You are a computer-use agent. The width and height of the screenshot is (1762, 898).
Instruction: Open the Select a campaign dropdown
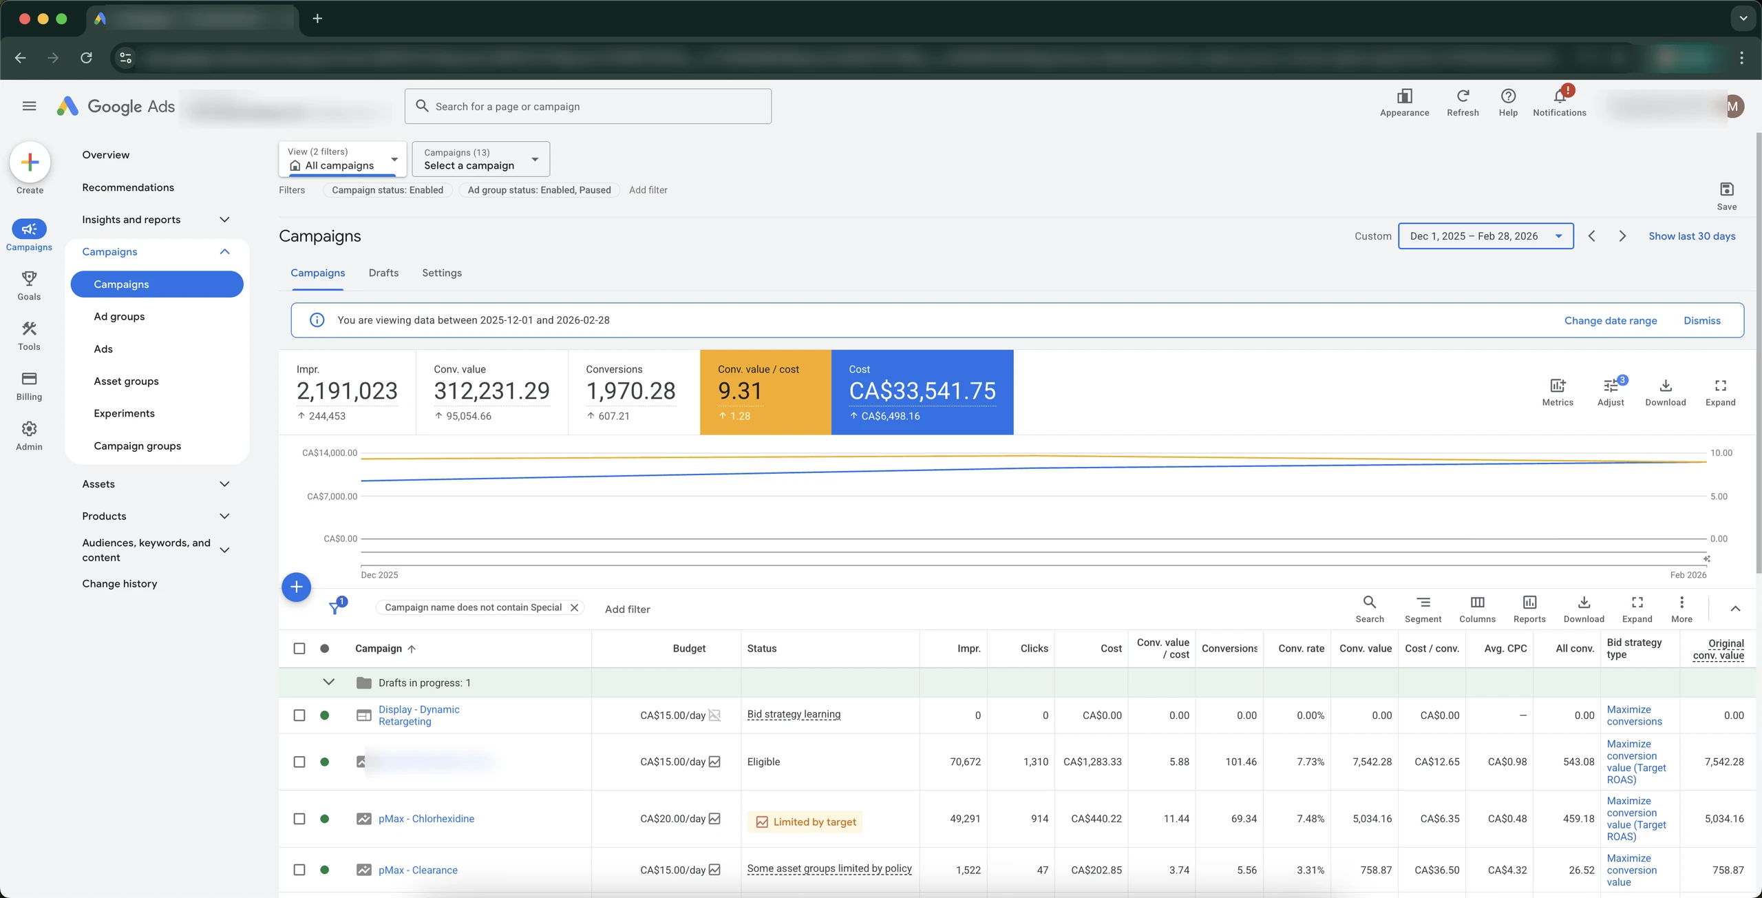pos(481,159)
